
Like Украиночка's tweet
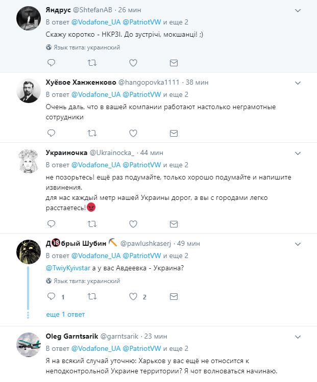pos(133,223)
